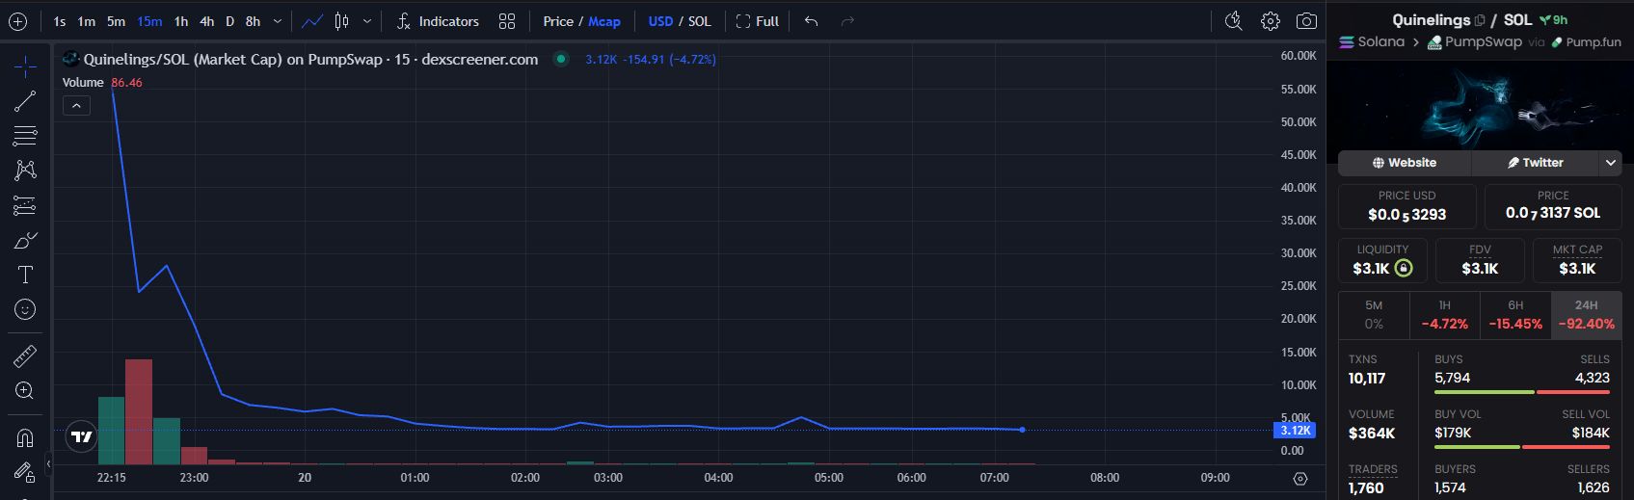
Task: Open the emoji icons tool
Action: point(25,309)
